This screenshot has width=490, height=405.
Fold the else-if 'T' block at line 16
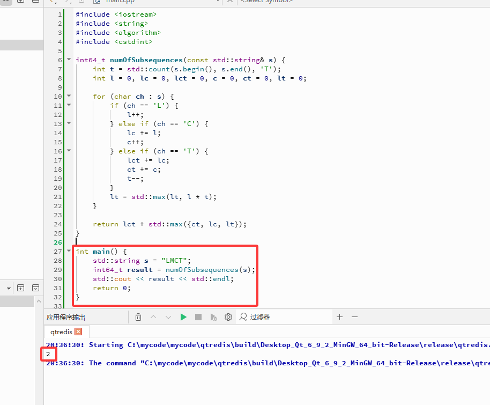(x=69, y=150)
